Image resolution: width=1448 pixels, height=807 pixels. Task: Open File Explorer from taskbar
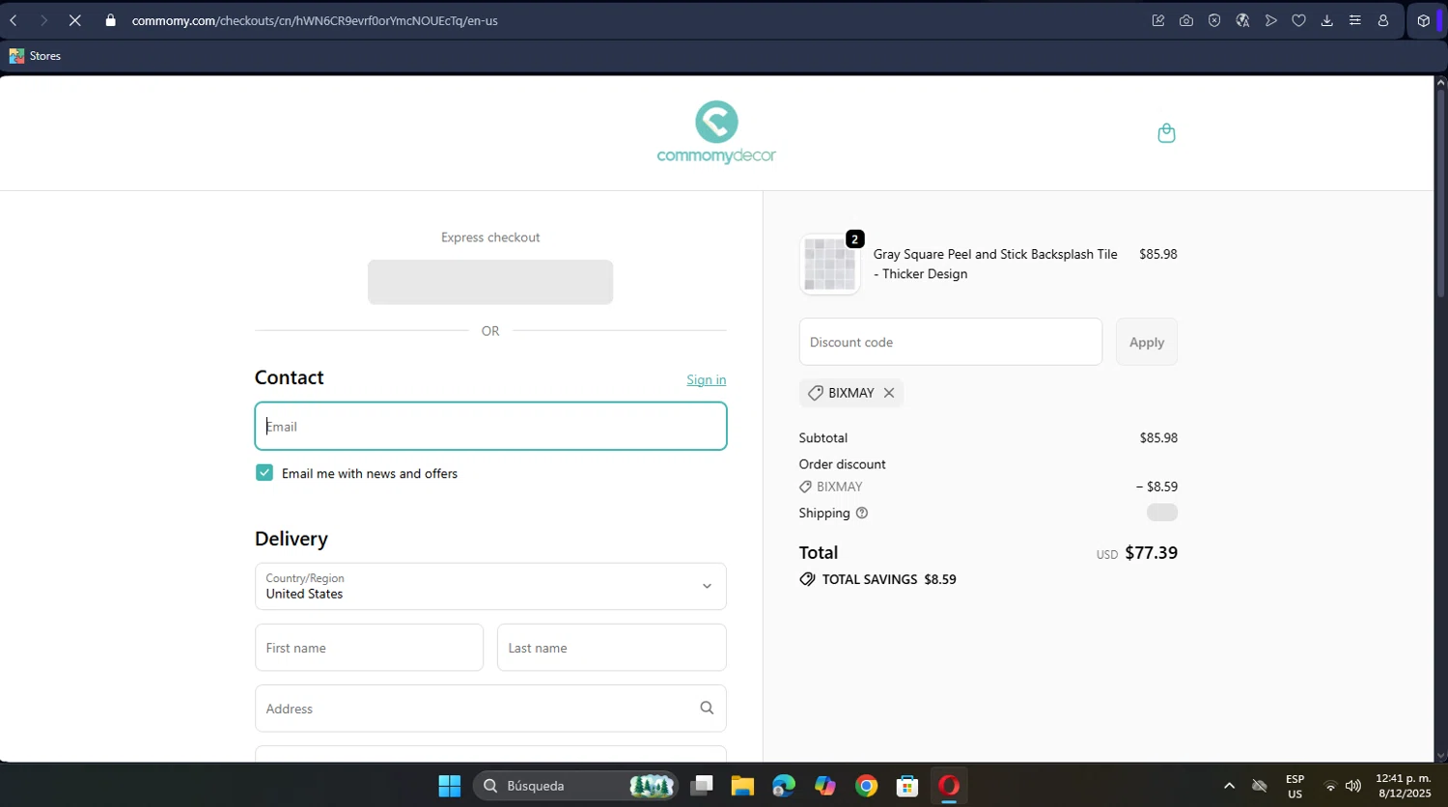(742, 786)
